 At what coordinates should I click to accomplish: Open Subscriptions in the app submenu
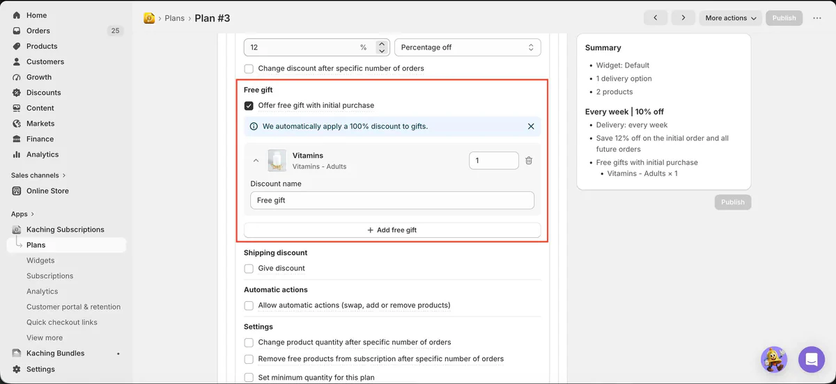point(50,276)
